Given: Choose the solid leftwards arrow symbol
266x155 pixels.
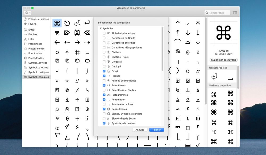Looking at the screenshot, I should pyautogui.click(x=57, y=42).
